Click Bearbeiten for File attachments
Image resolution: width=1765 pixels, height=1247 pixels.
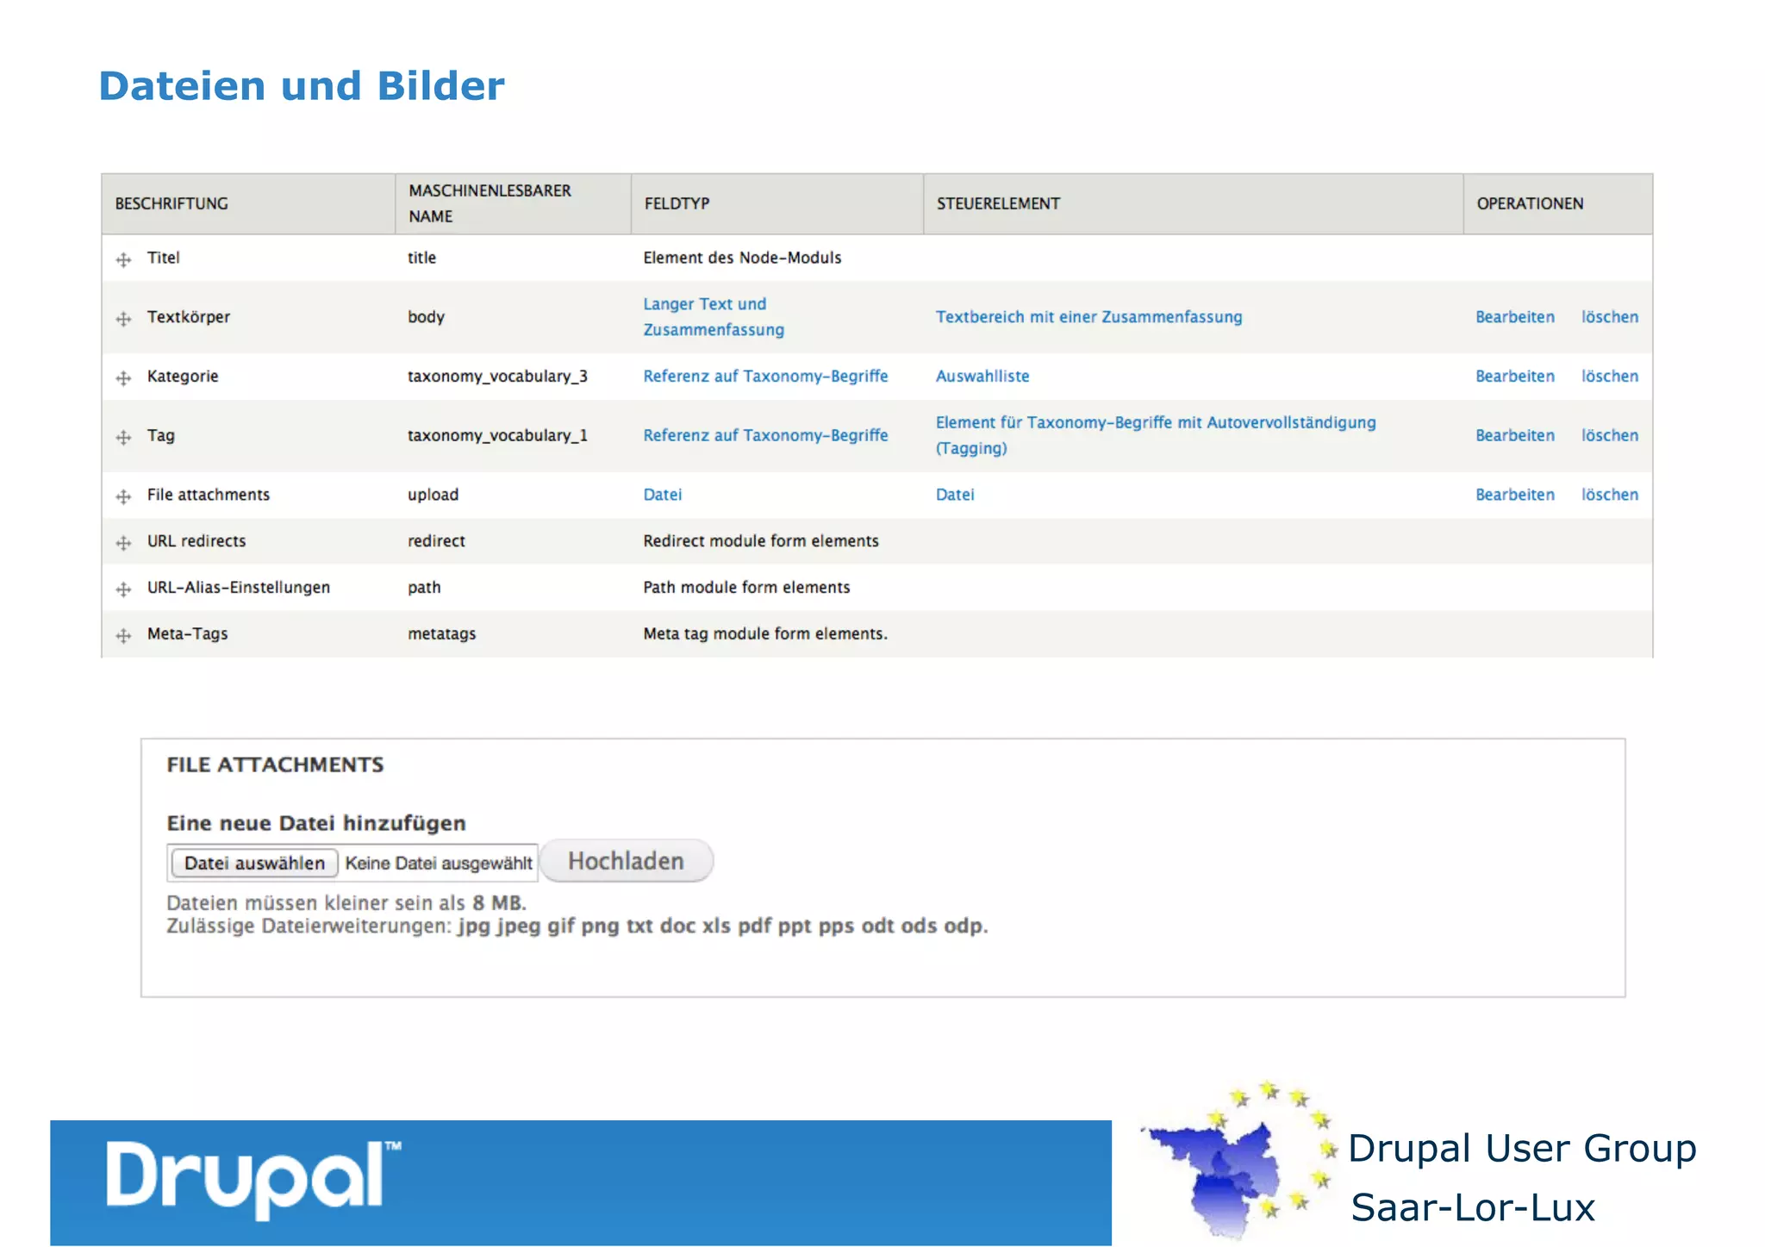click(1514, 495)
